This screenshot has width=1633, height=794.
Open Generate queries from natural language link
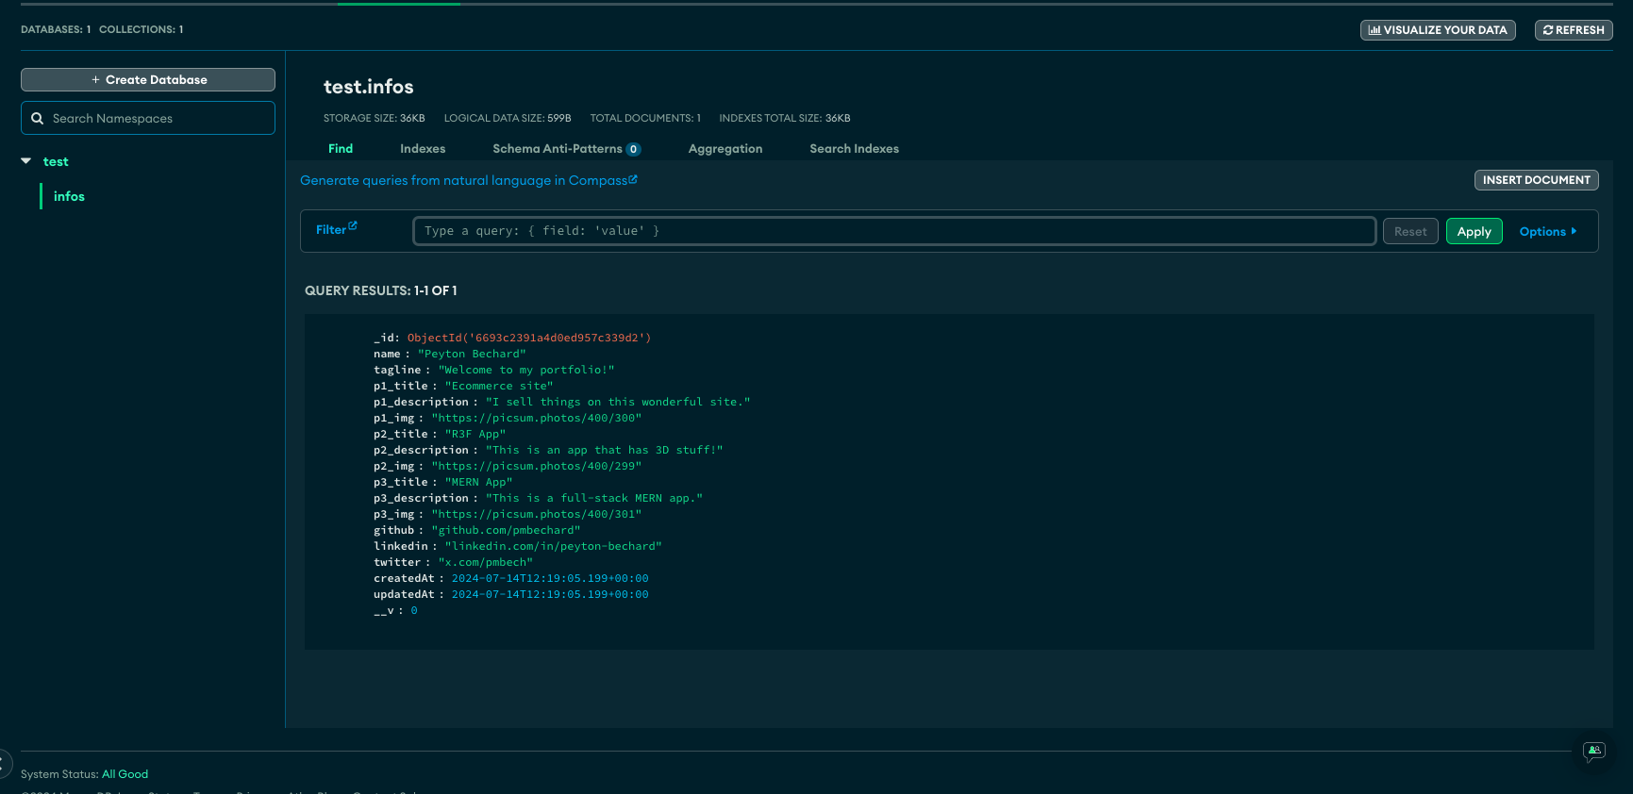click(469, 180)
